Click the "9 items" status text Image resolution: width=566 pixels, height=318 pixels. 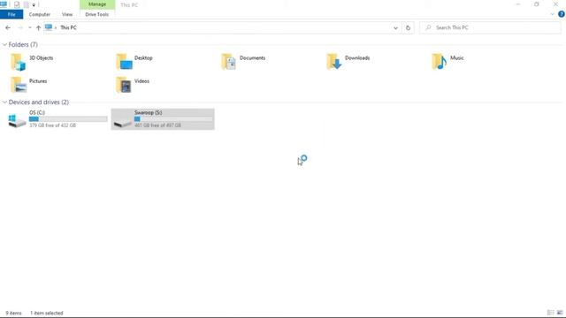click(x=14, y=313)
